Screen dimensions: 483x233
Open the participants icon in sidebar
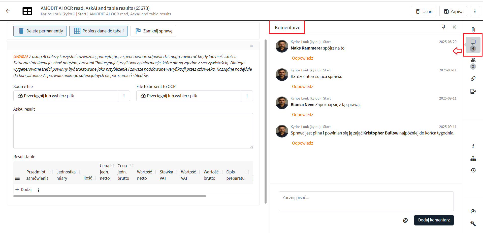point(473,60)
